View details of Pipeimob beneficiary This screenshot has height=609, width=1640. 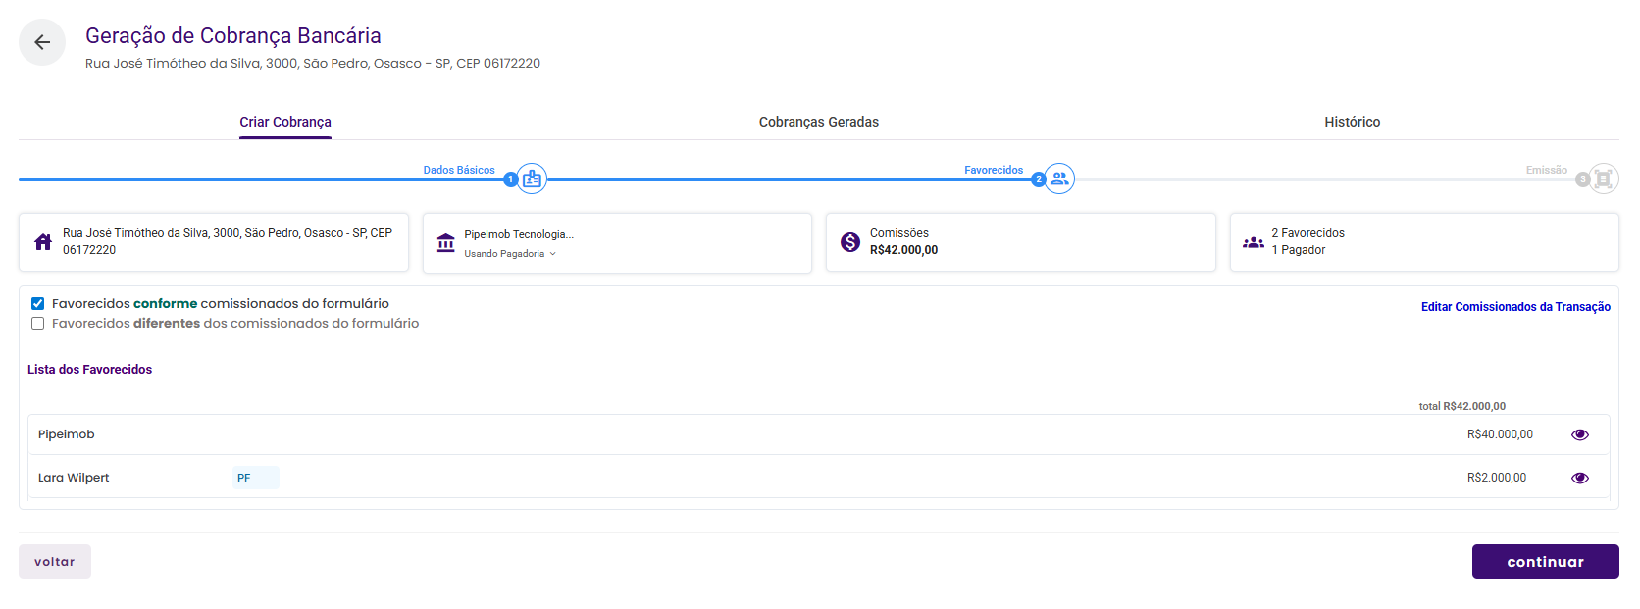(x=1580, y=434)
